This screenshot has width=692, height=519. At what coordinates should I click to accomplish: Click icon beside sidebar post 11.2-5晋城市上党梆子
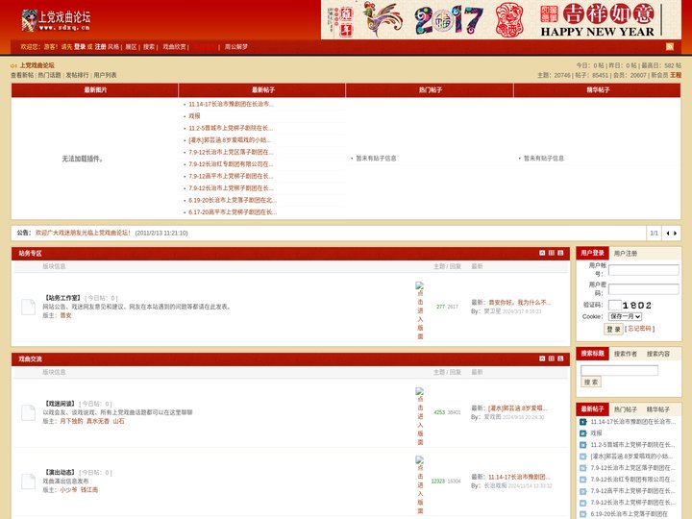click(x=582, y=444)
